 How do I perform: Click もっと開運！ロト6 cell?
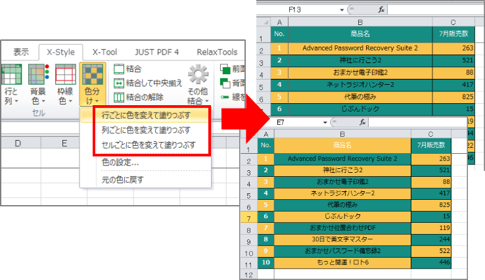[342, 263]
